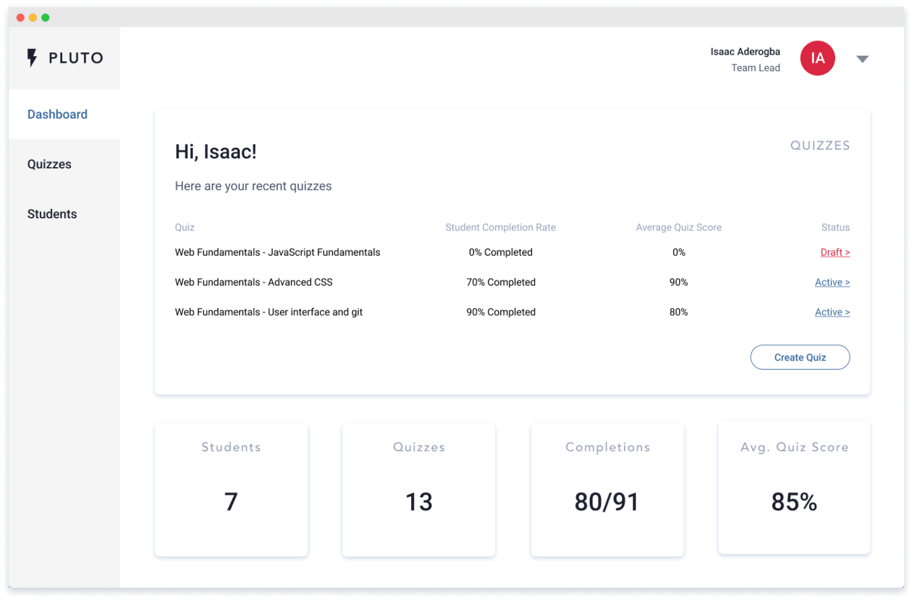Screen dimensions: 913x600
Task: Click the Quiz column header
Action: [185, 228]
